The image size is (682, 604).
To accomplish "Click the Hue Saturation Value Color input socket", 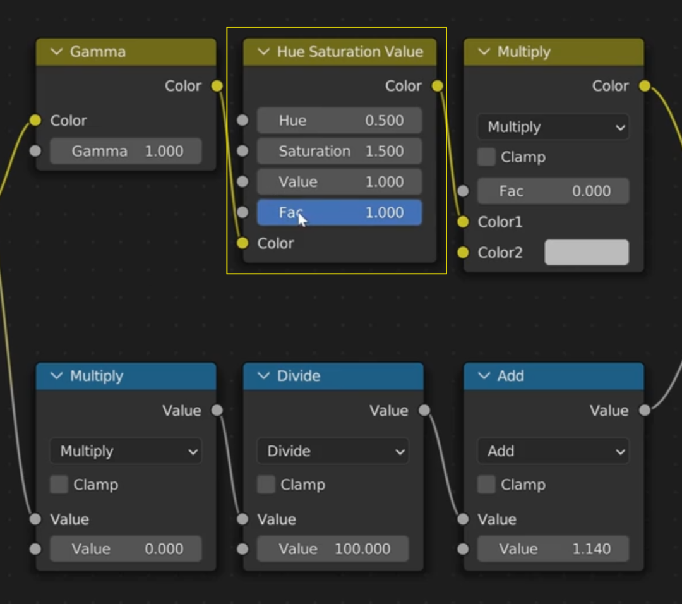I will [242, 243].
